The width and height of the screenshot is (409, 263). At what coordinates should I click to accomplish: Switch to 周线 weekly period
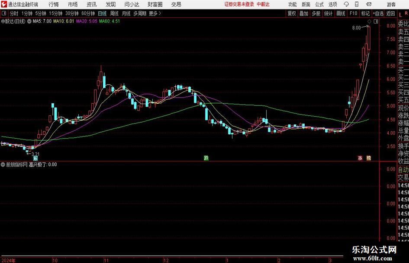114,13
